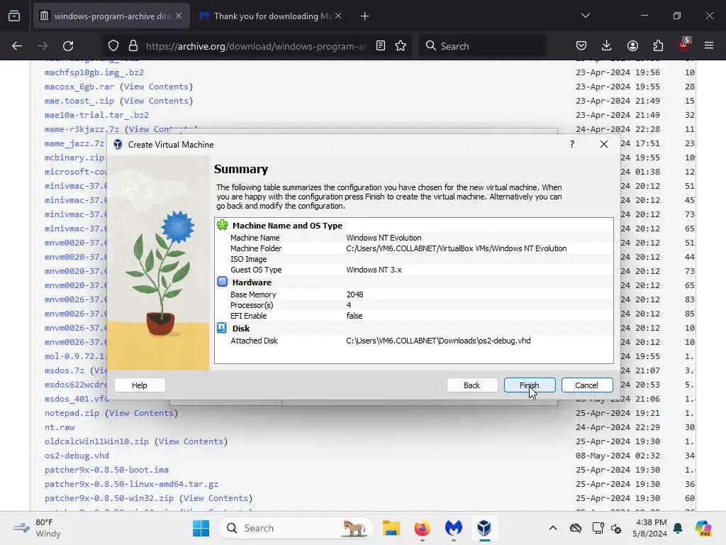This screenshot has height=545, width=726.
Task: Click the uBlock Origin extension icon
Action: click(684, 45)
